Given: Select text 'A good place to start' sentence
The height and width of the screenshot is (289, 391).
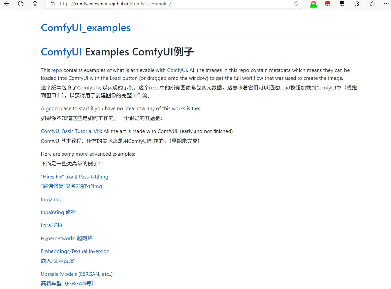Looking at the screenshot, I should [120, 109].
